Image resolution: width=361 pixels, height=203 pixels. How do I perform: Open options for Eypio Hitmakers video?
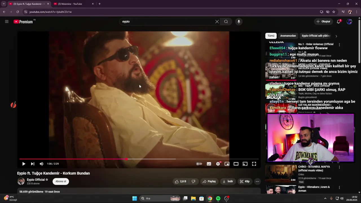click(339, 187)
